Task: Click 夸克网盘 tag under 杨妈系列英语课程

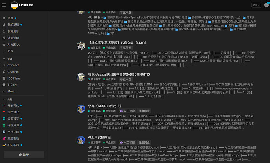Action: pos(126,48)
